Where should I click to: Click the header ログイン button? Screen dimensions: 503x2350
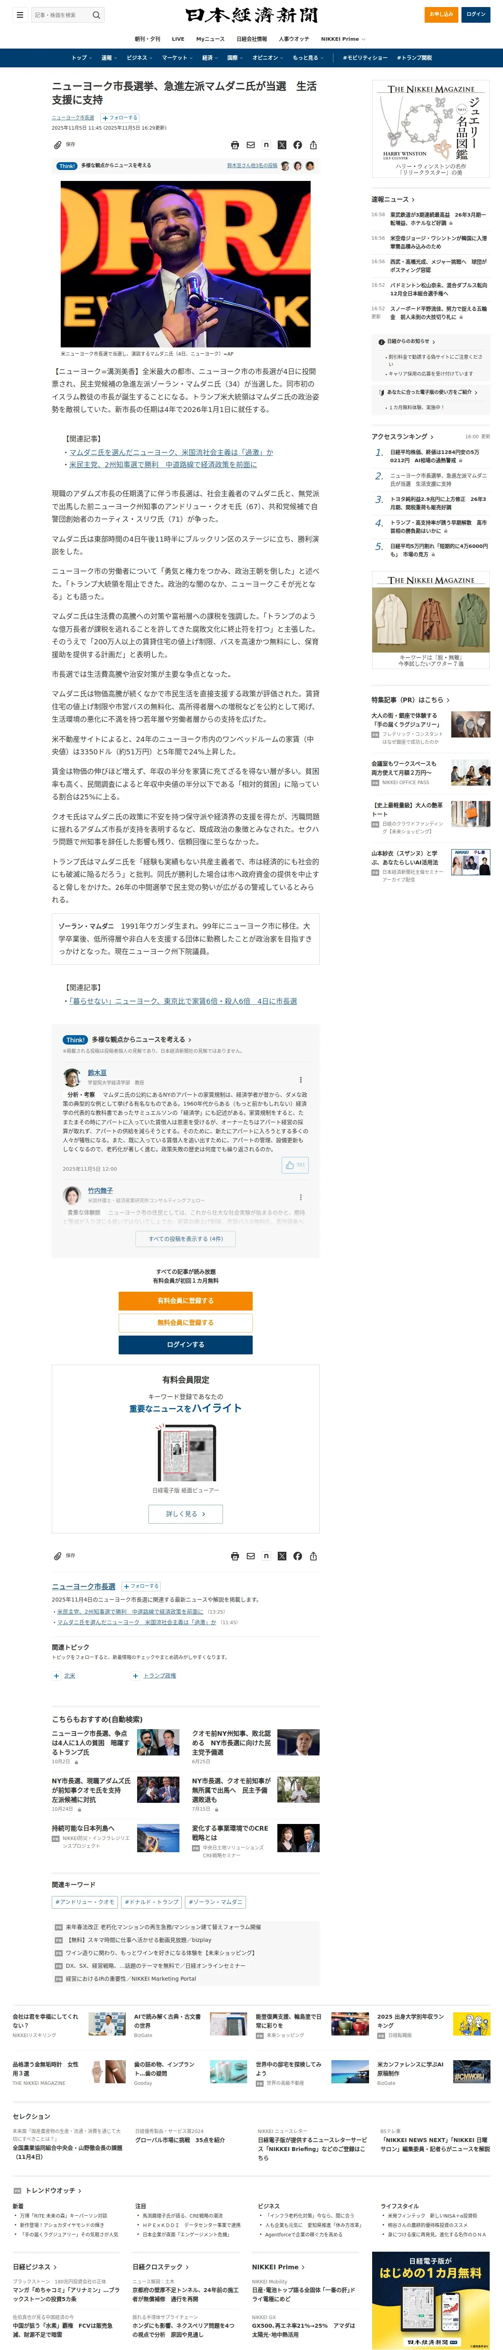click(x=476, y=14)
